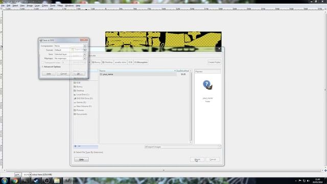The height and width of the screenshot is (184, 327).
Task: Open the Colors menu
Action: tap(45, 6)
